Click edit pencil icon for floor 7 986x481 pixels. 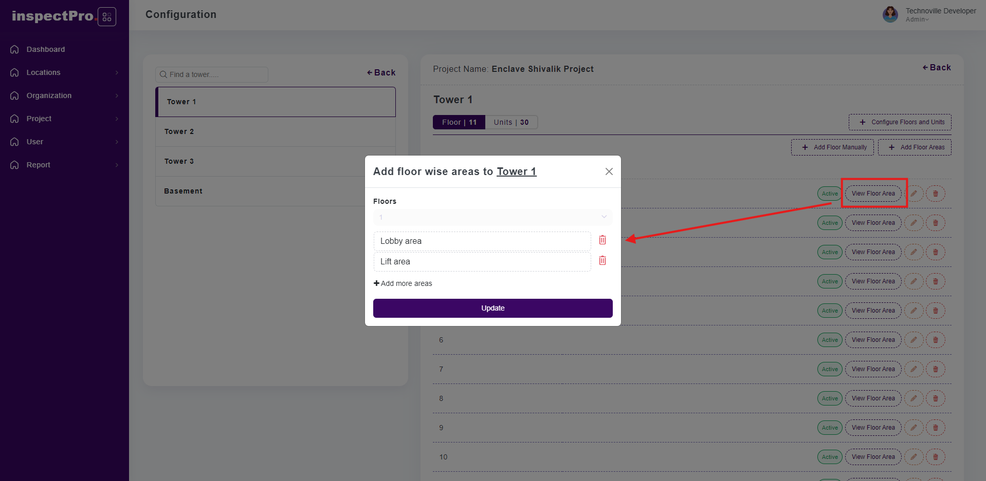914,369
